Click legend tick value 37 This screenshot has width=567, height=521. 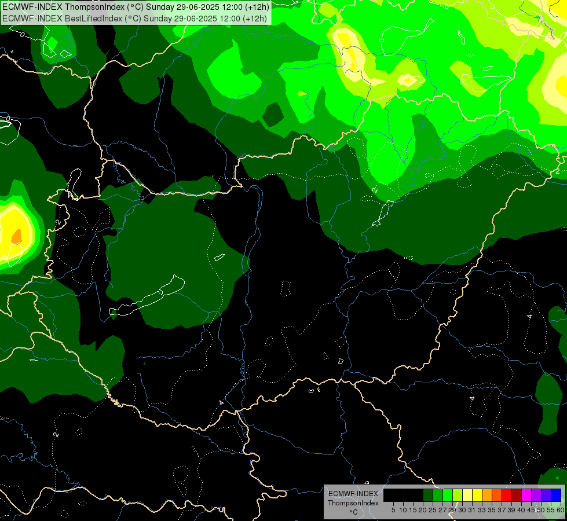pos(502,510)
